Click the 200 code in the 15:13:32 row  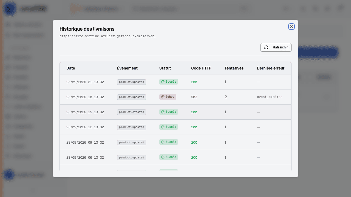pos(194,112)
